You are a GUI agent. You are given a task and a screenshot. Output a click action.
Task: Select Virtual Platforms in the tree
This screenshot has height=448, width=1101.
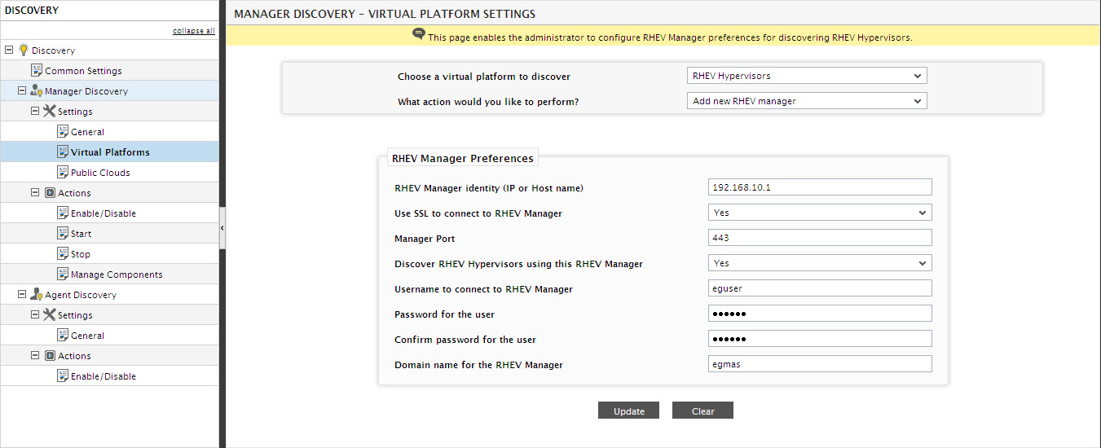pyautogui.click(x=110, y=152)
